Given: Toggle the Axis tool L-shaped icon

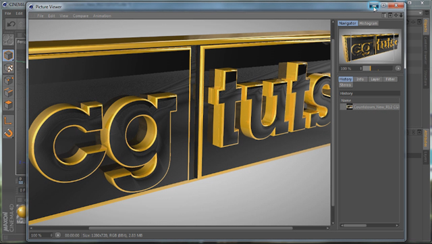Looking at the screenshot, I should point(9,120).
